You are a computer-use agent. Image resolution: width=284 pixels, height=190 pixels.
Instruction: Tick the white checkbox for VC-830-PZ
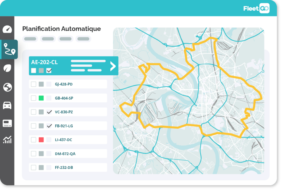coord(34,112)
